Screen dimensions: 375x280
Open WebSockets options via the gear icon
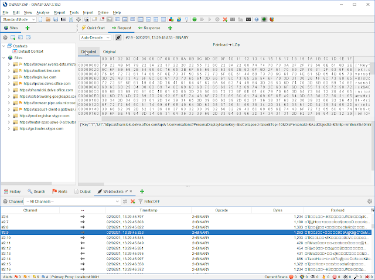[x=370, y=202]
